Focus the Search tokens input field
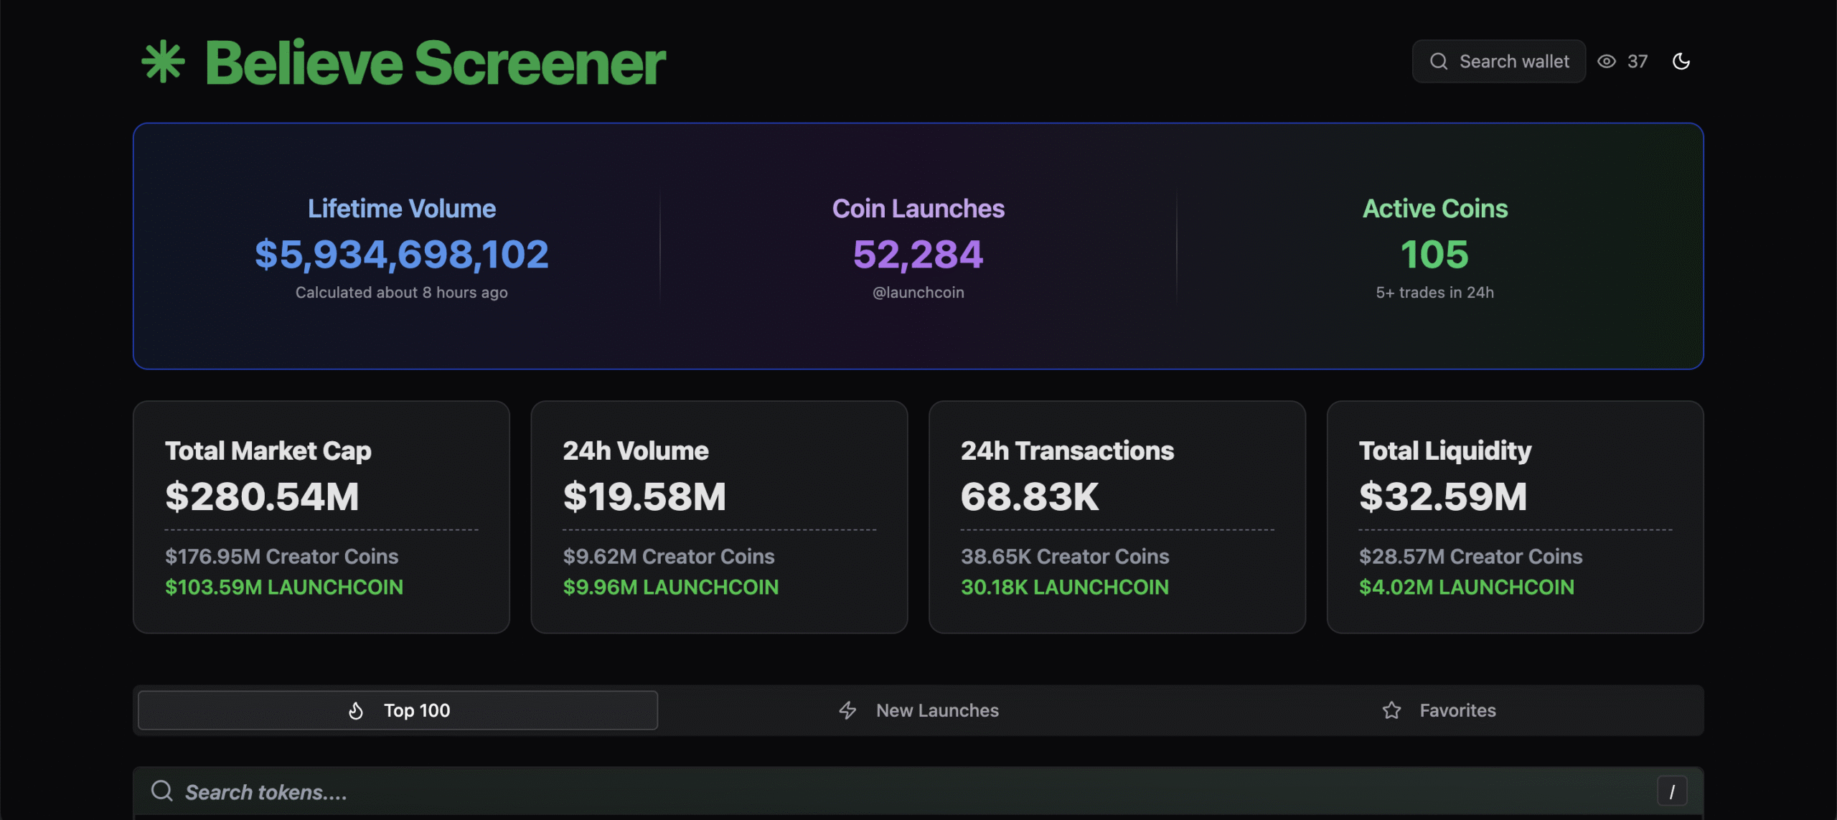The image size is (1837, 820). click(861, 792)
